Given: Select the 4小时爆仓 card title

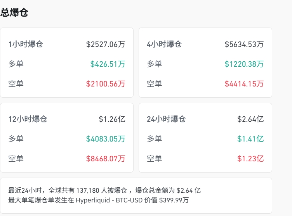Looking at the screenshot, I should pos(164,44).
